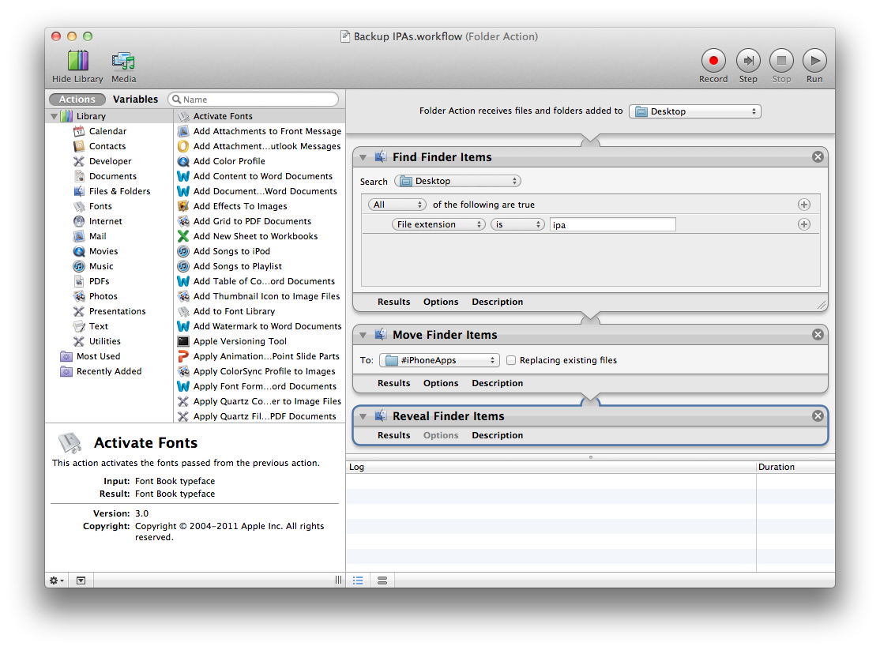This screenshot has width=880, height=650.
Task: Select Apply ColorSync Profile to Images action
Action: point(260,371)
